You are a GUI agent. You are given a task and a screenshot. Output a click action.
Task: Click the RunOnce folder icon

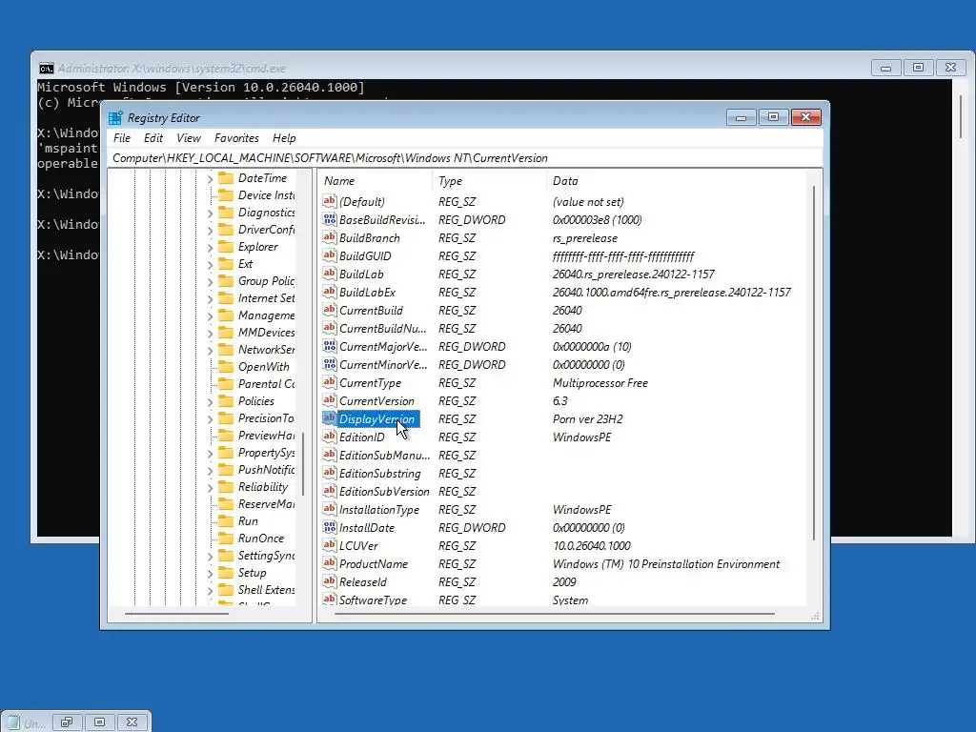pos(226,539)
